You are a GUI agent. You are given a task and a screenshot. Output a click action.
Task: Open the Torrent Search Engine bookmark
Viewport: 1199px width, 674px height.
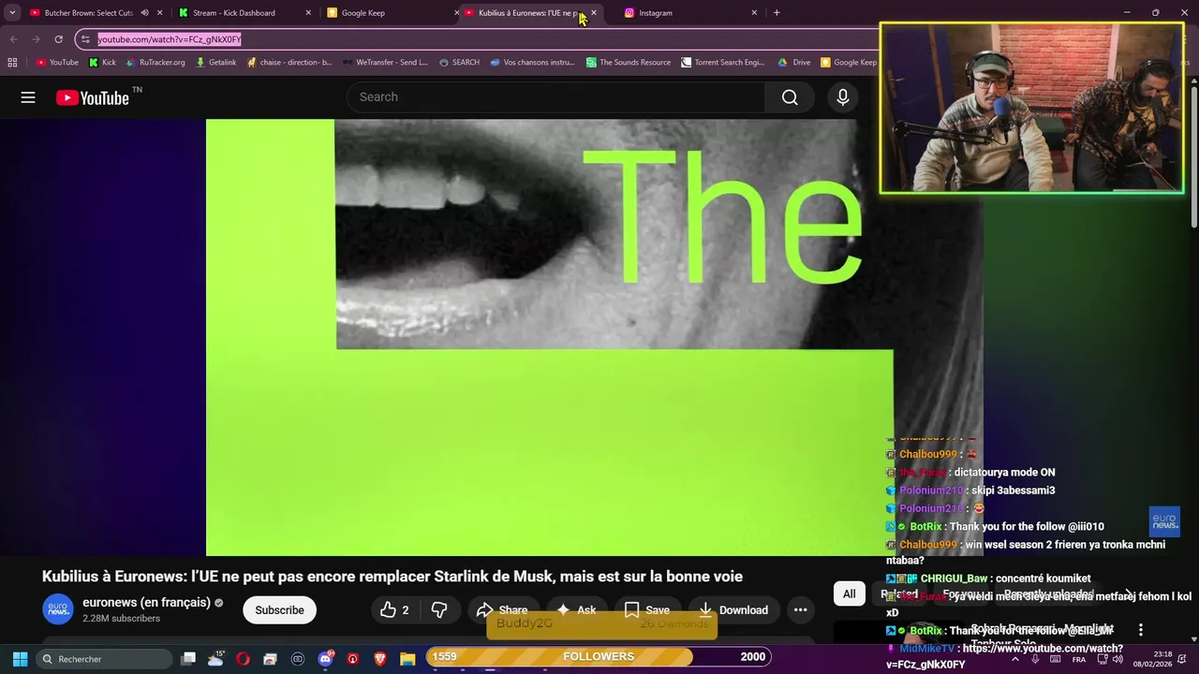(x=723, y=63)
